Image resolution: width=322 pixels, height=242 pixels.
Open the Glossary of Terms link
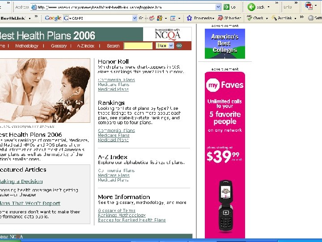pos(117,211)
